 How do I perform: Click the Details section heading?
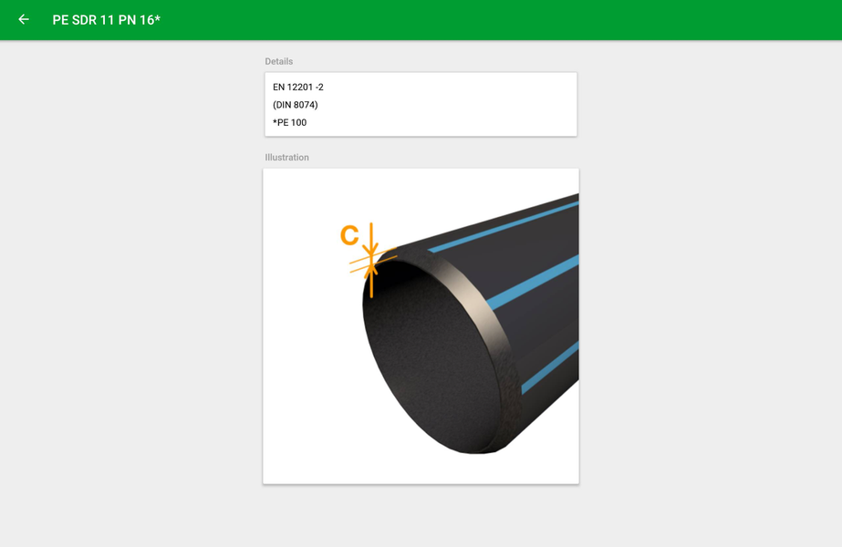(x=277, y=61)
